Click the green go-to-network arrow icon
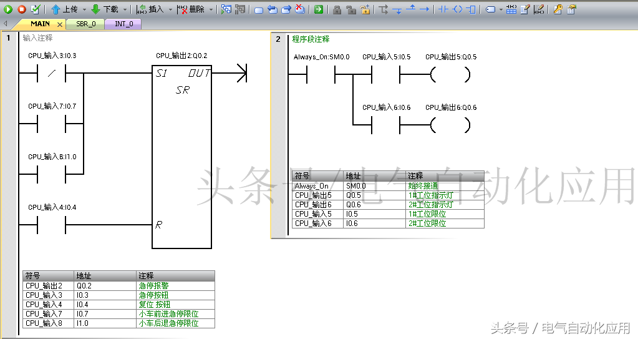This screenshot has width=638, height=339. (319, 9)
